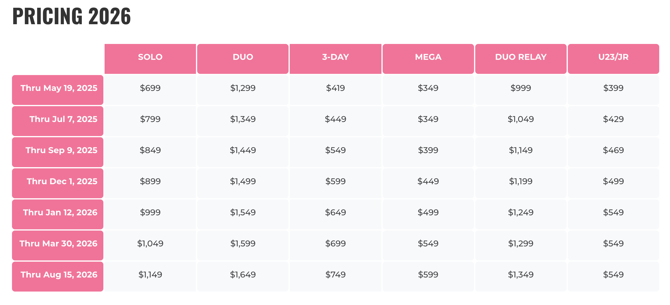This screenshot has width=670, height=305.
Task: Click the PRICING 2026 heading
Action: click(x=72, y=16)
